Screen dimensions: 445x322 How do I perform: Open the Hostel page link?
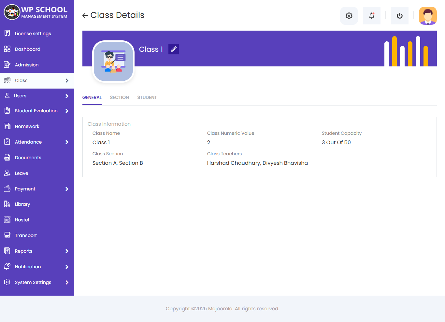pos(37,220)
